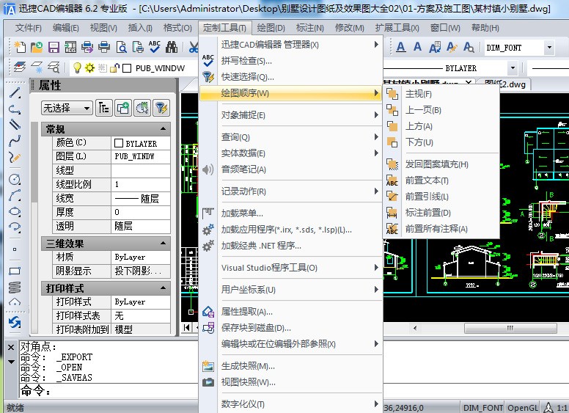Image resolution: width=569 pixels, height=413 pixels.
Task: Open the 标注(N) menu
Action: [x=310, y=28]
